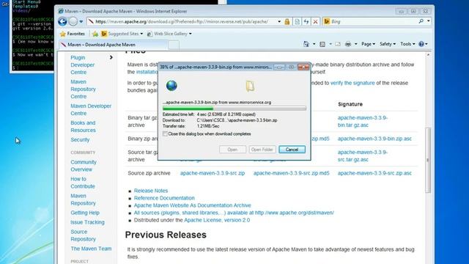Click the search magnifier icon
Image resolution: width=469 pixels, height=264 pixels.
click(x=421, y=21)
